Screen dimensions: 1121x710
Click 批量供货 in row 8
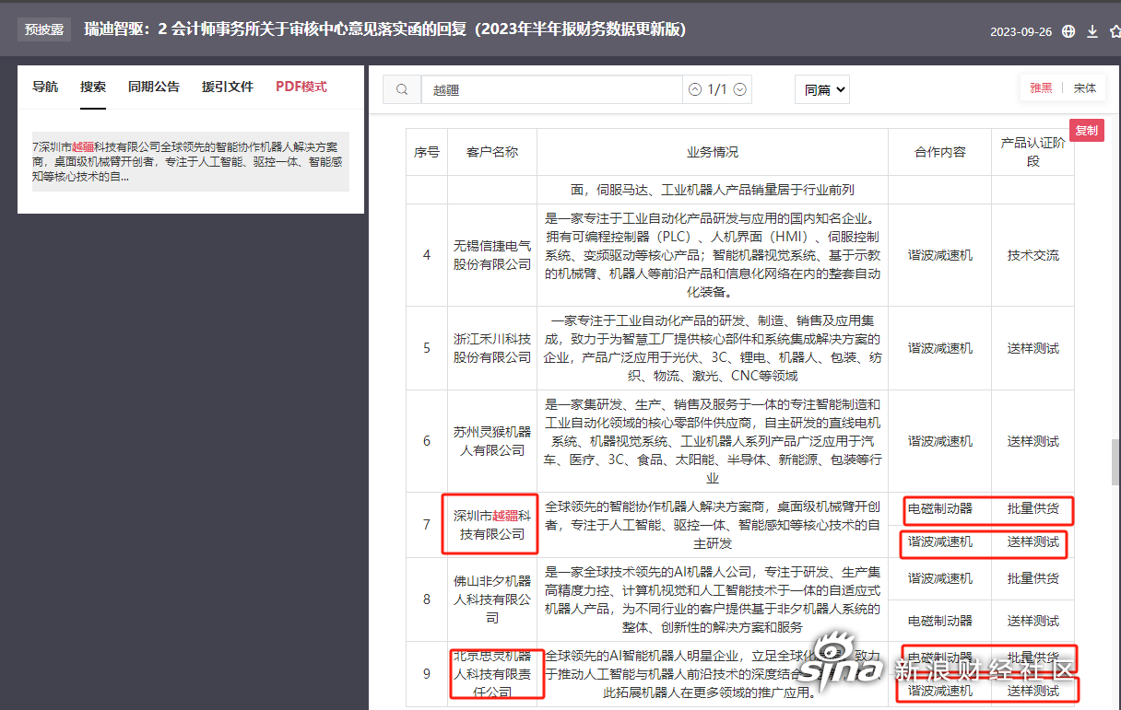(x=1033, y=578)
